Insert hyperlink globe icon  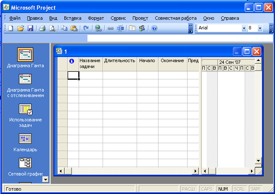click(x=98, y=28)
